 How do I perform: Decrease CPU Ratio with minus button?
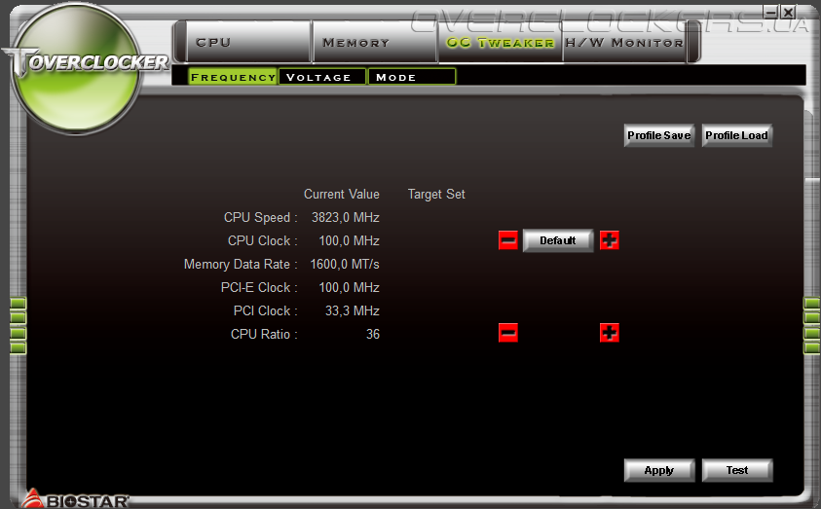point(507,333)
